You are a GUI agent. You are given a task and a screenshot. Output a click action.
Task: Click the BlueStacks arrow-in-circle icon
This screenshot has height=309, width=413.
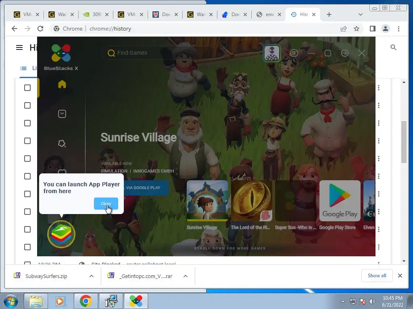click(x=344, y=53)
